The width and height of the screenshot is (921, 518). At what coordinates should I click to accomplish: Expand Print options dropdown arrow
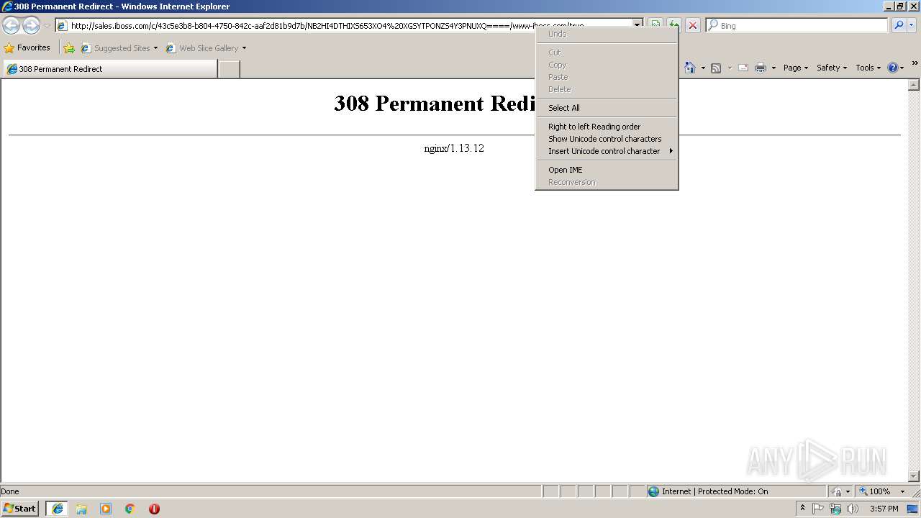[773, 68]
